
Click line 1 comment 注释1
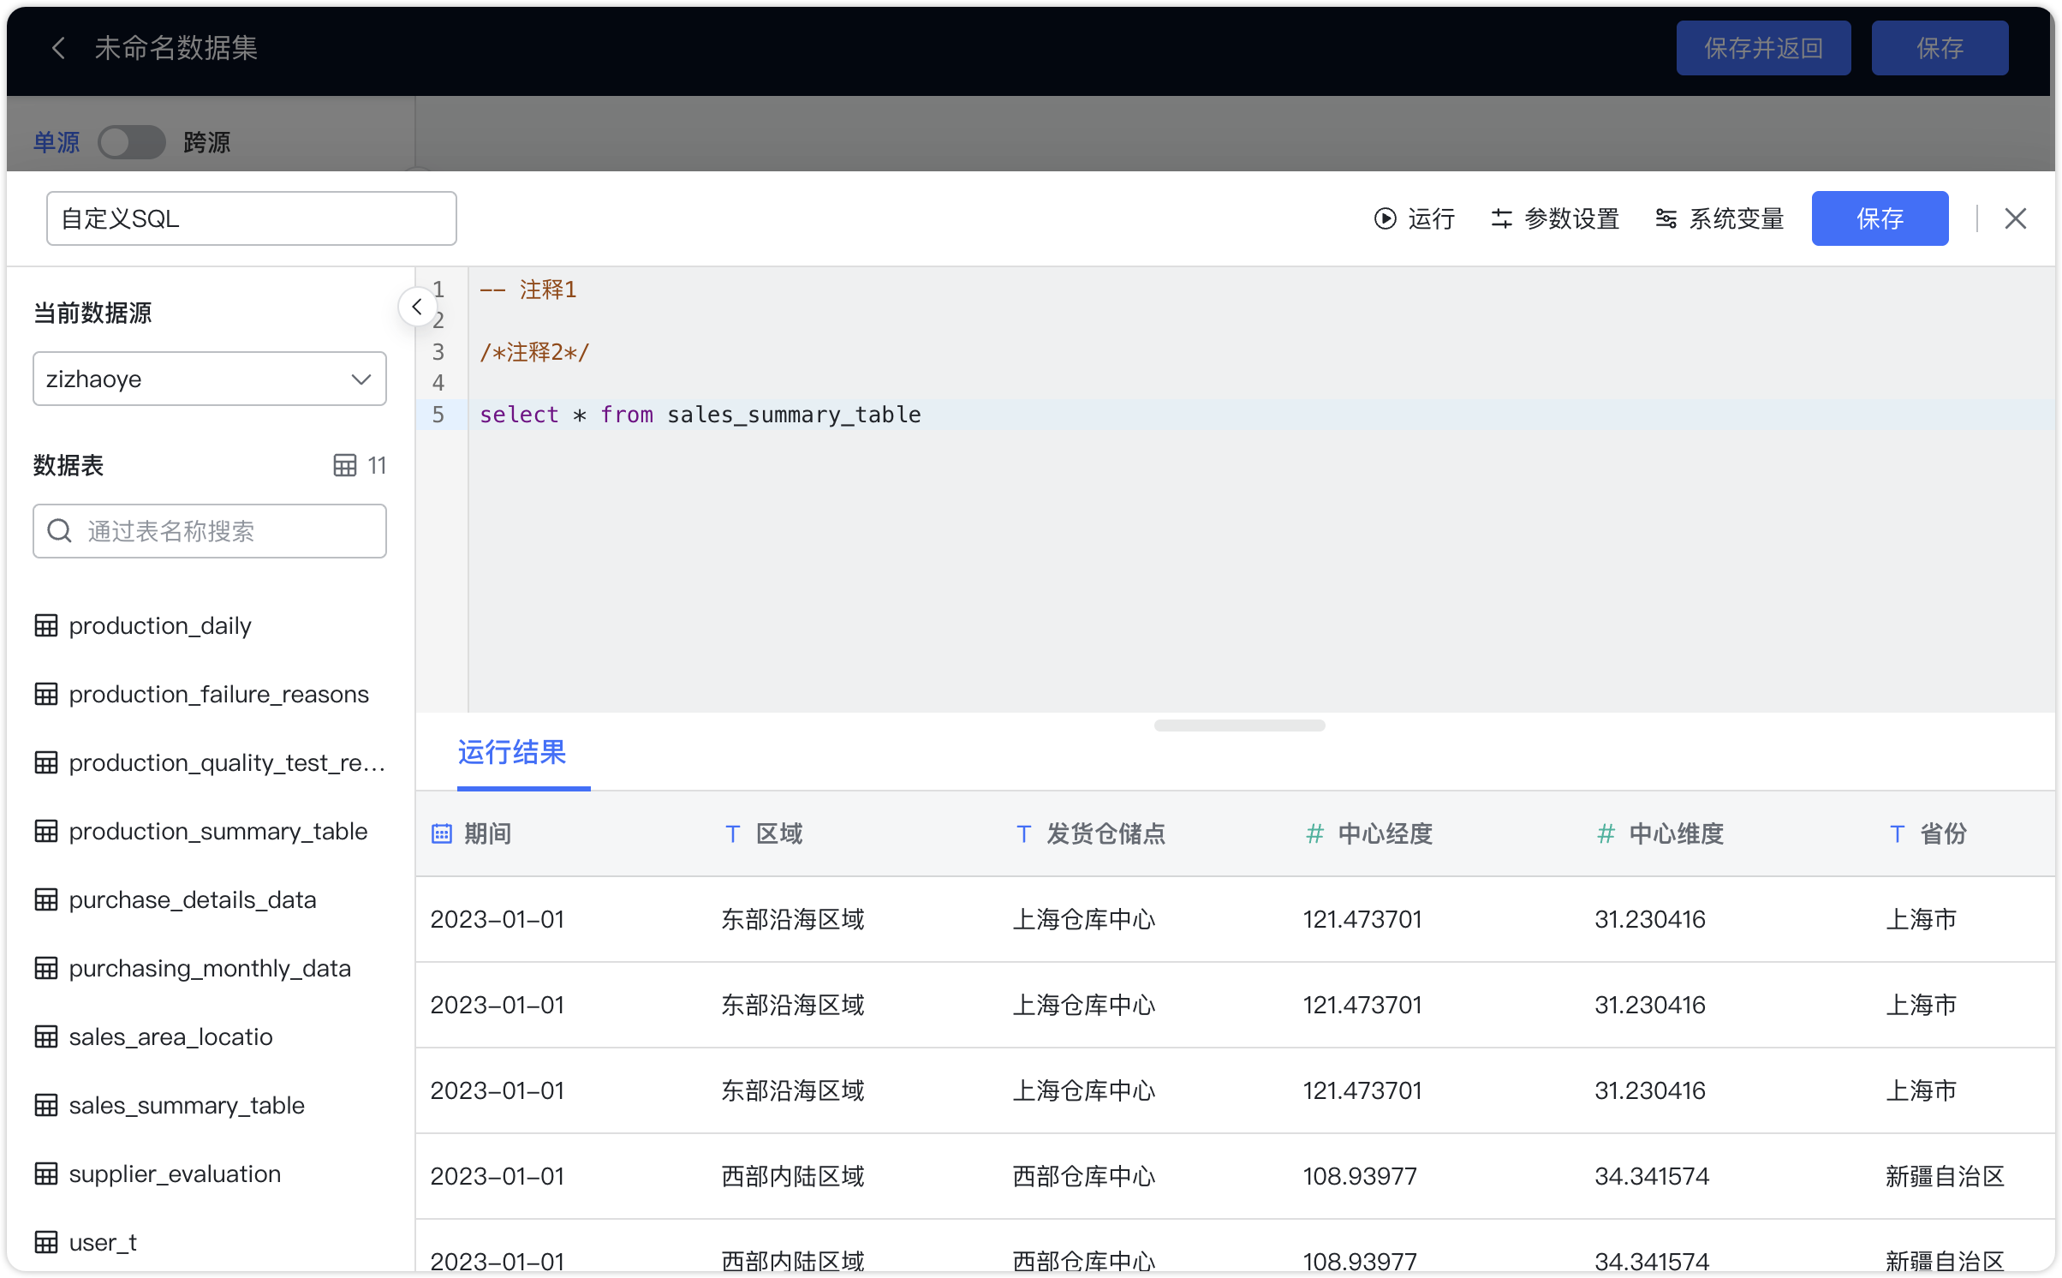click(x=528, y=290)
